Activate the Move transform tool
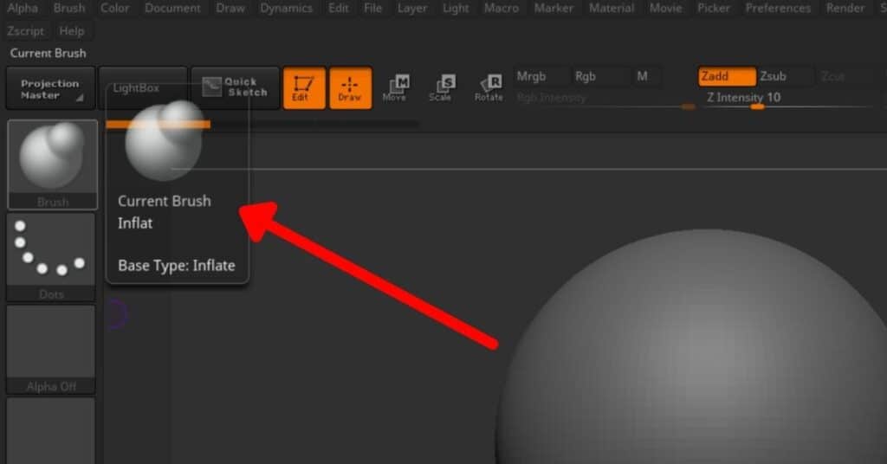Viewport: 887px width, 464px height. point(395,88)
